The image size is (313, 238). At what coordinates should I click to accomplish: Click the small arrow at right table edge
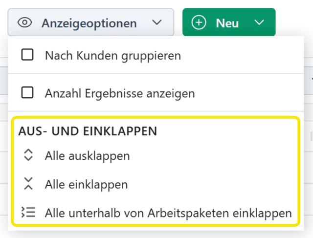(x=312, y=80)
